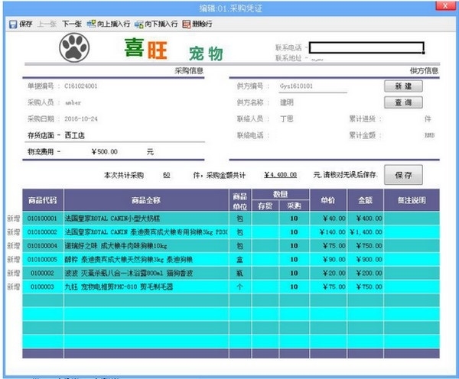Screen dimensions: 459x379
Task: Click purchaser name amber
Action: pos(73,102)
